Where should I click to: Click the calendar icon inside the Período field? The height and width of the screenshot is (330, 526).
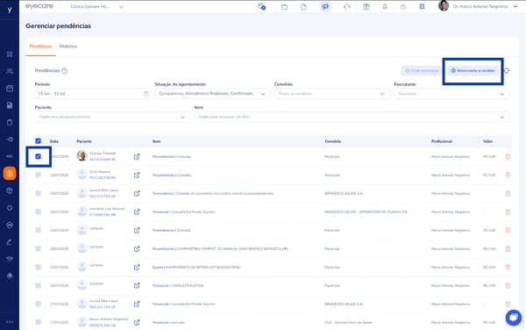[146, 94]
